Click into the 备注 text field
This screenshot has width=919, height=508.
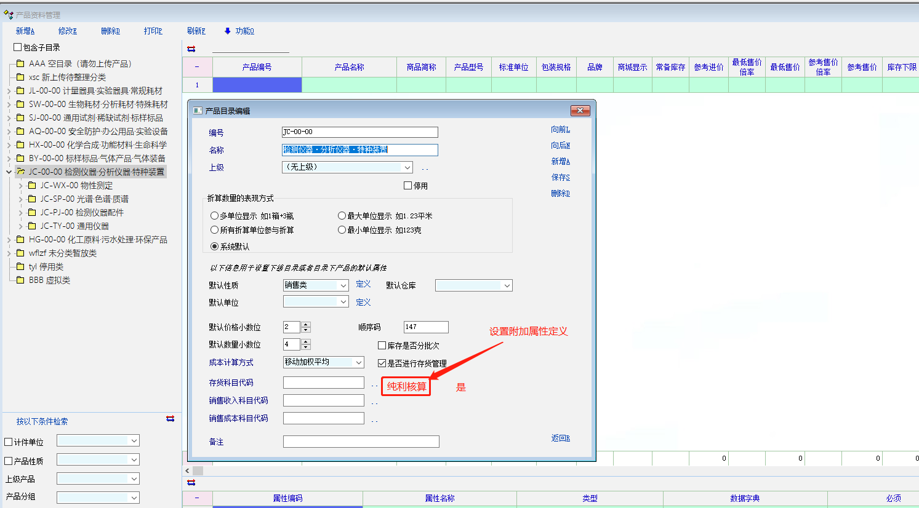click(361, 442)
